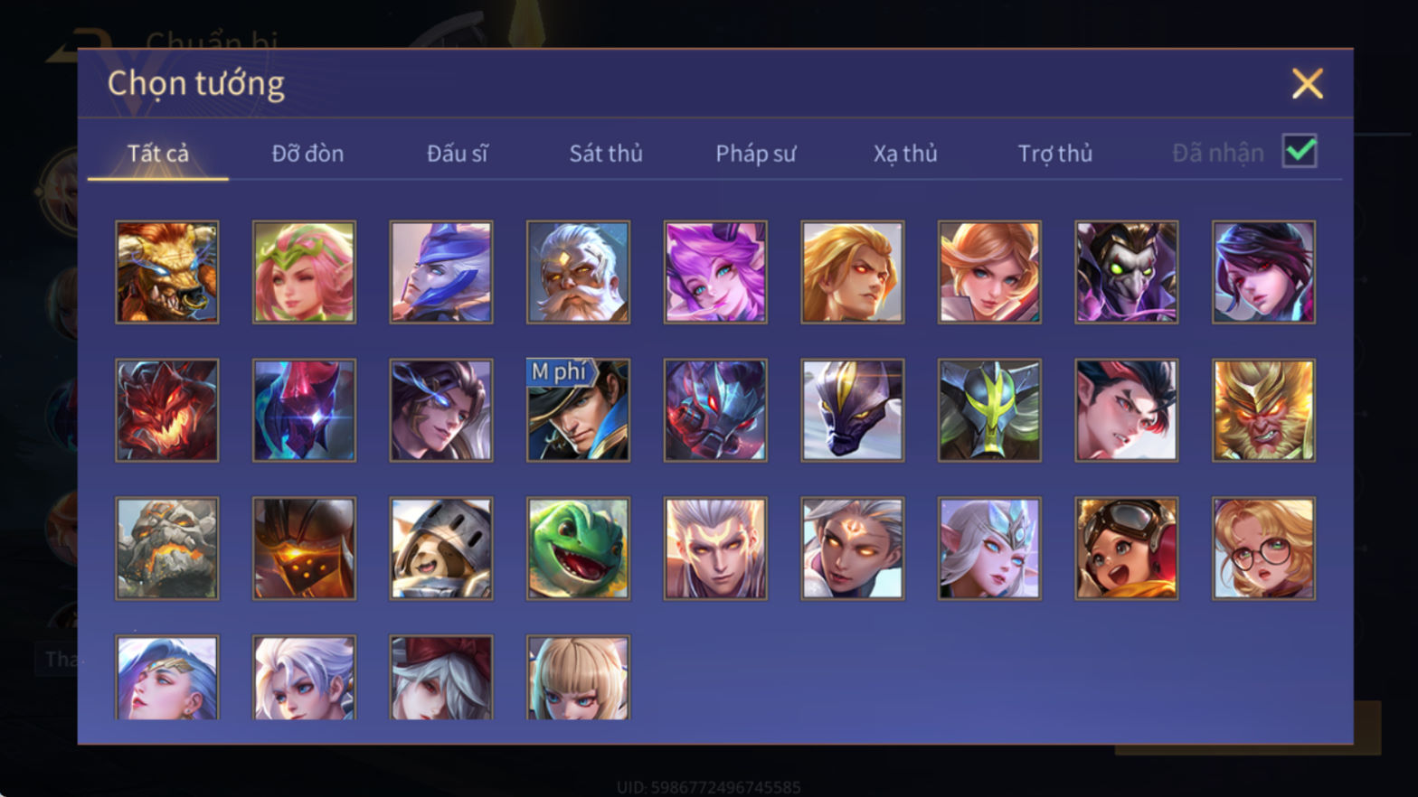The image size is (1418, 797).
Task: Choose the pilot-goggles kid hero
Action: 1127,549
